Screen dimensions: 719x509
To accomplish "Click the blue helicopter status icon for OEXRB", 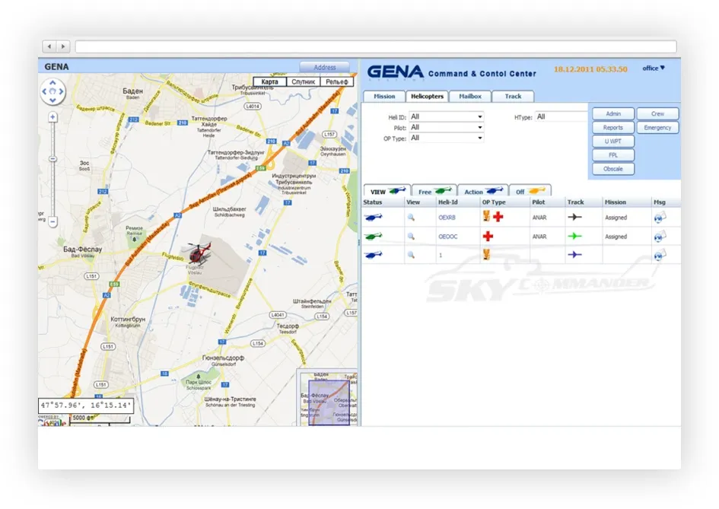I will click(374, 218).
